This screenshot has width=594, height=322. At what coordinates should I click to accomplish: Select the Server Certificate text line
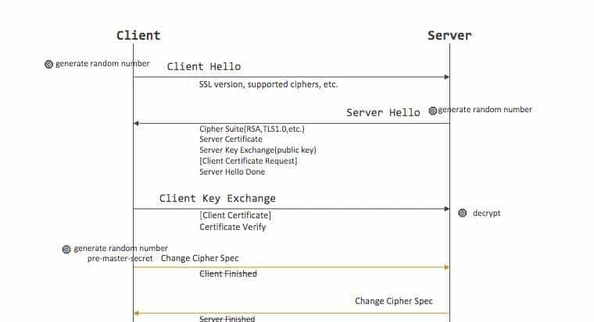(x=231, y=140)
